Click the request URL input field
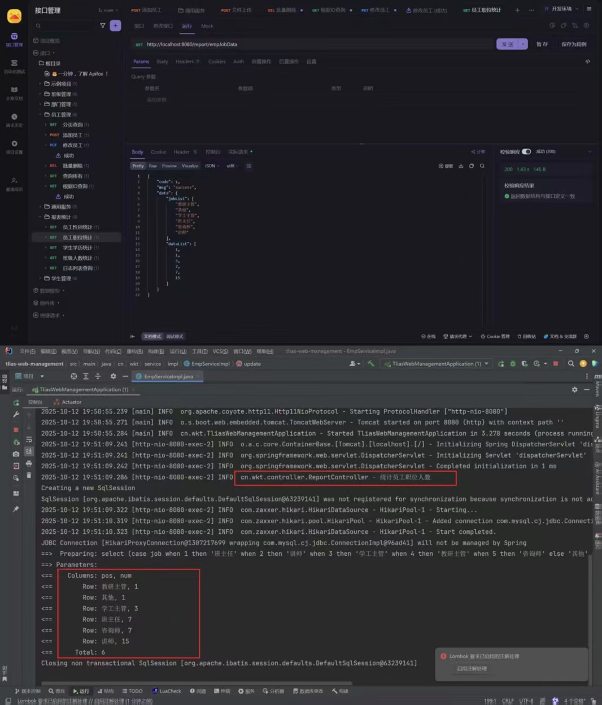The height and width of the screenshot is (705, 602). [316, 44]
